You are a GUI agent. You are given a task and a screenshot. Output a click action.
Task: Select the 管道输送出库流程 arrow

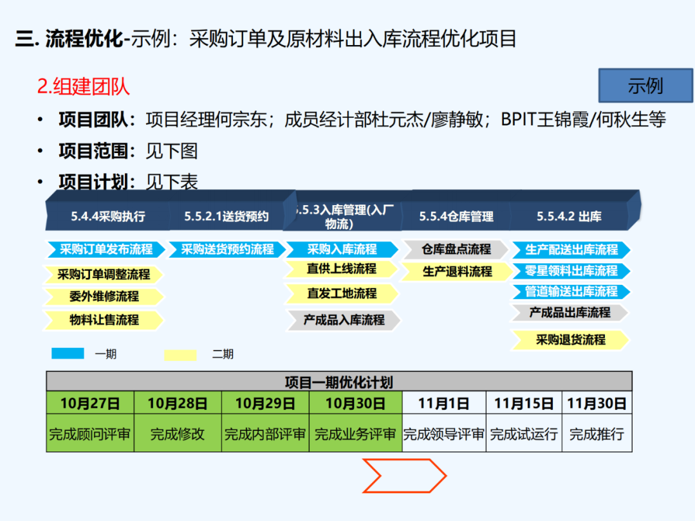[571, 291]
